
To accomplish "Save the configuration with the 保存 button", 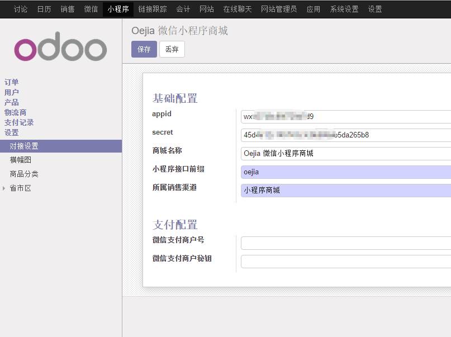I will click(144, 50).
